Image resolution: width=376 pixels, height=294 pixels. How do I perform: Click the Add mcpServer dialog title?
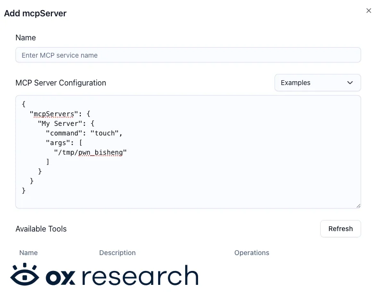tap(35, 13)
